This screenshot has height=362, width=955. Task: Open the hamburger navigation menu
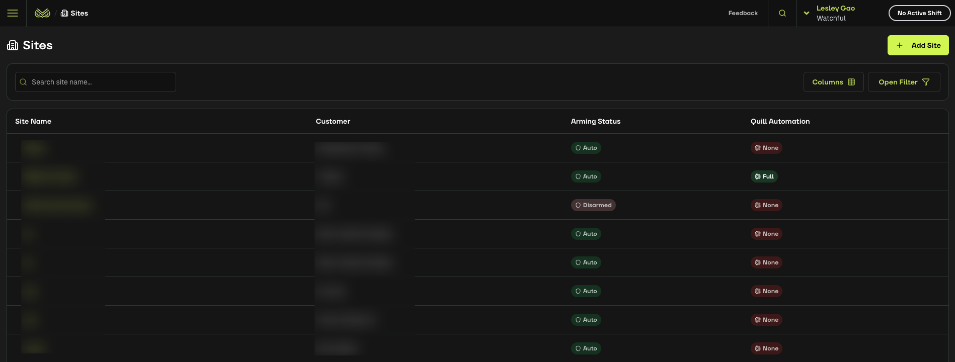[13, 13]
